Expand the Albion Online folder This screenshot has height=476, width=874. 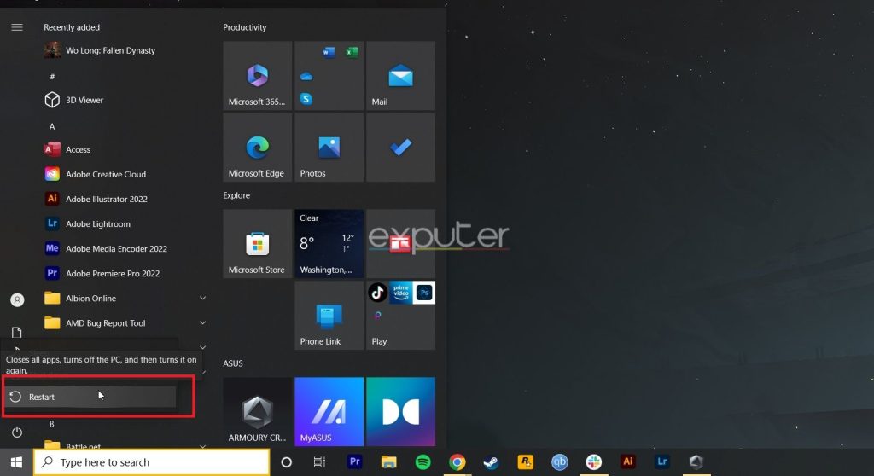(x=202, y=299)
